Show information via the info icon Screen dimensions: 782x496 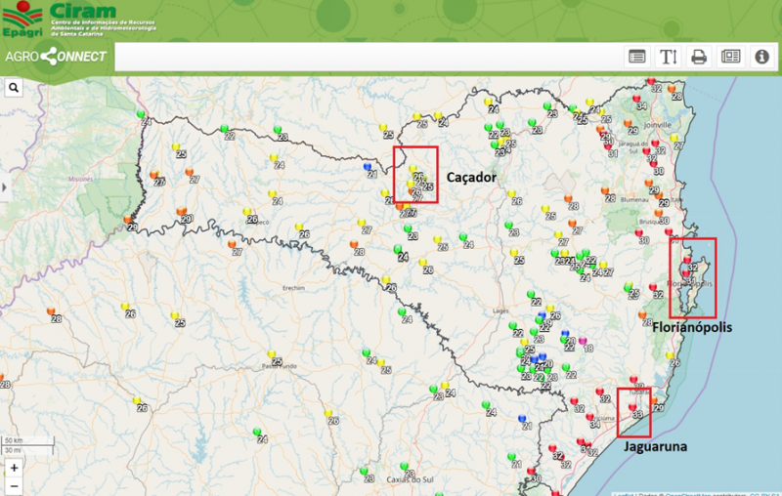(761, 57)
